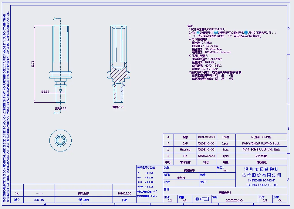294x209 pixels.
Task: Click the lower section line marker A
Action: (55, 113)
